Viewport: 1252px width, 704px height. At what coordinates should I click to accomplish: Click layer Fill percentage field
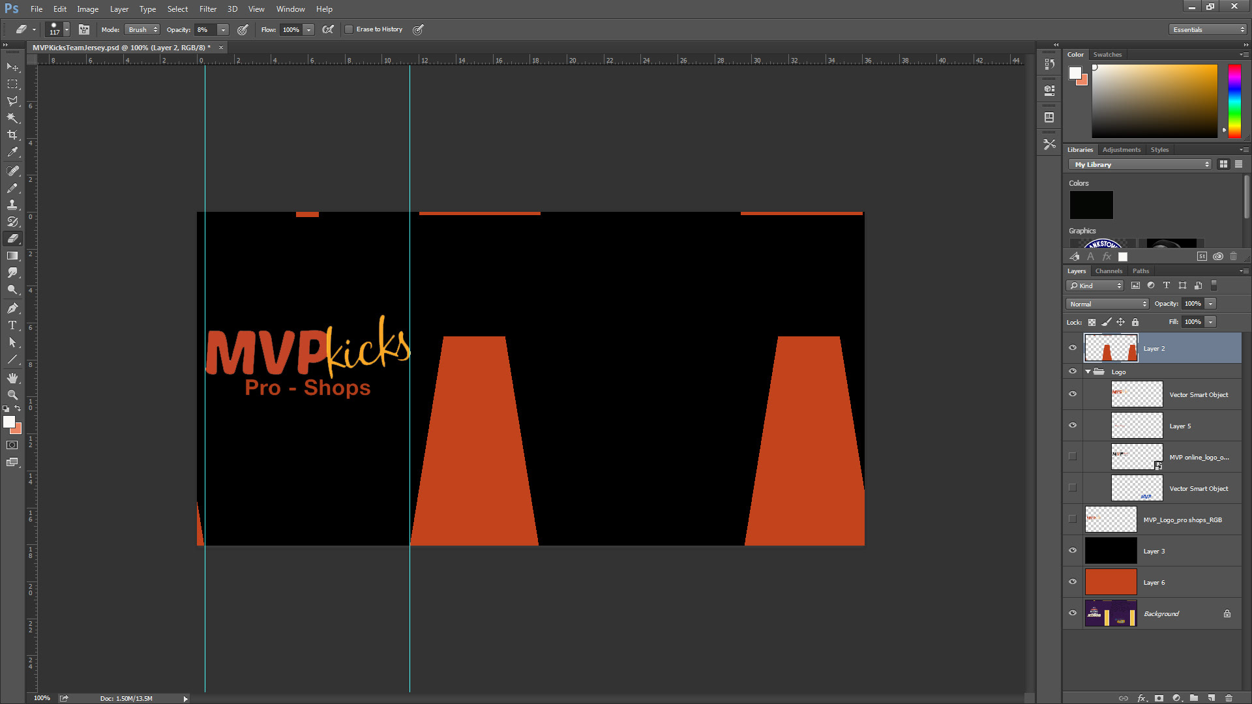pos(1193,322)
